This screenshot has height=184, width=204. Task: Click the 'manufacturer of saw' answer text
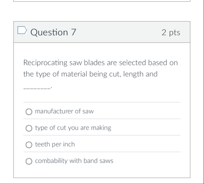tap(64, 111)
